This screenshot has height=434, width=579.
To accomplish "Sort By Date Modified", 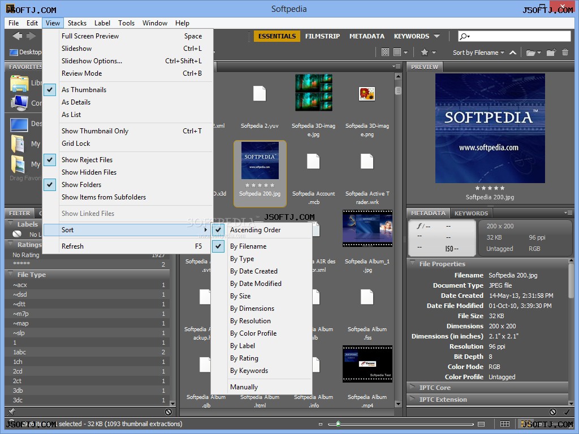I will [262, 284].
